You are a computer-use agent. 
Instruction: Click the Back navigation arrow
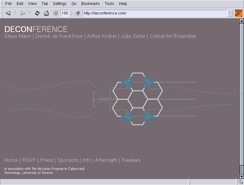tap(8, 13)
